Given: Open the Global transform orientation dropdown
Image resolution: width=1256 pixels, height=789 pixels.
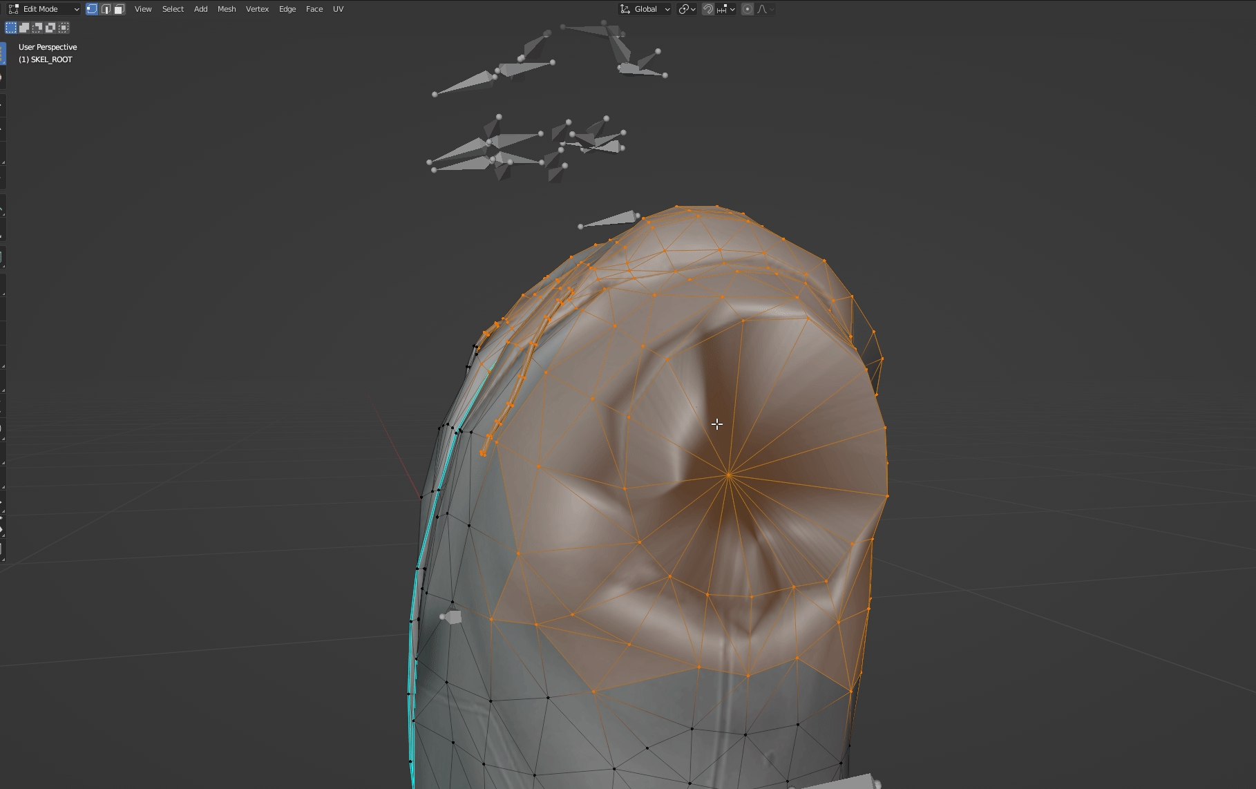Looking at the screenshot, I should 645,9.
